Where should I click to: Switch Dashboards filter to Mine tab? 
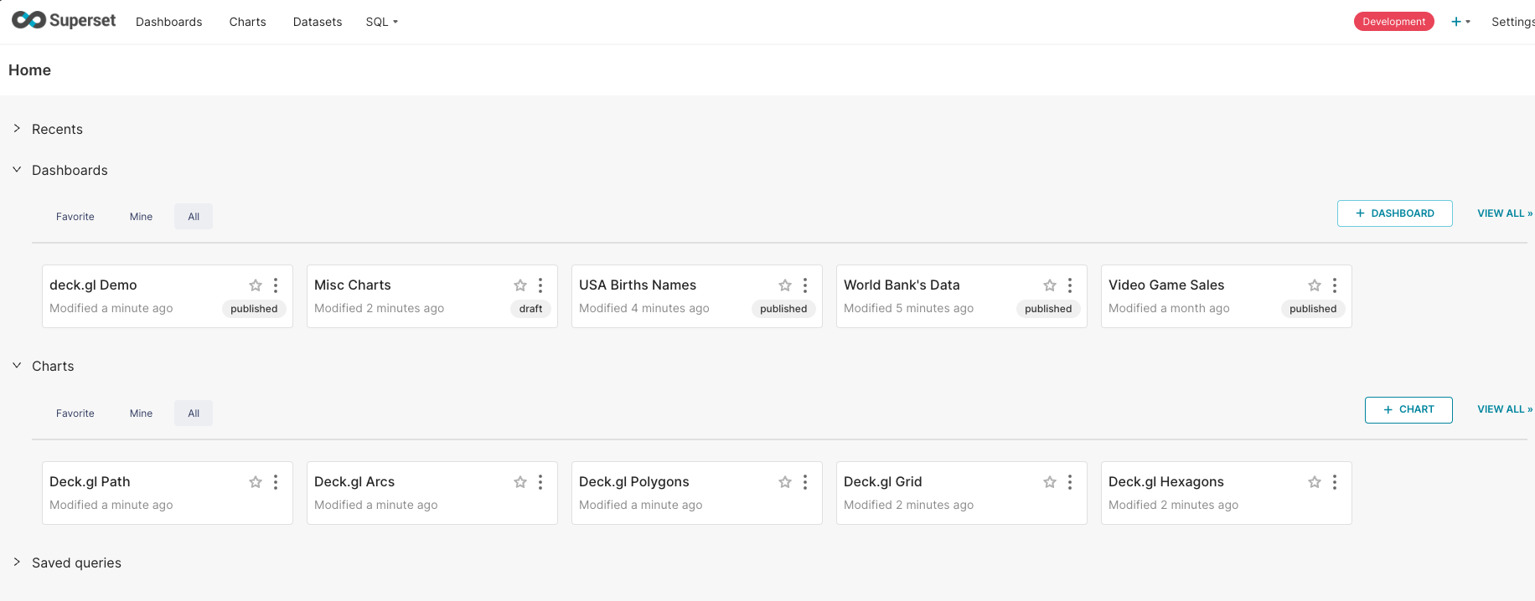(x=141, y=217)
